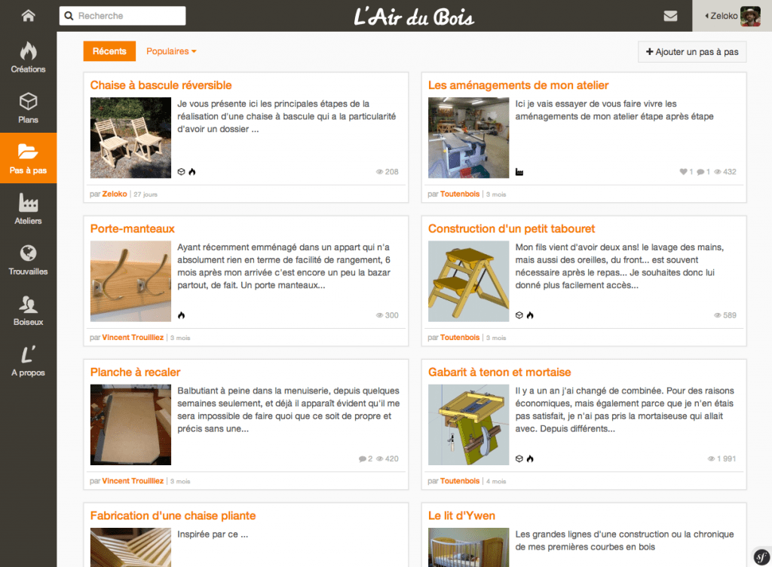Open the home icon in sidebar

click(28, 16)
